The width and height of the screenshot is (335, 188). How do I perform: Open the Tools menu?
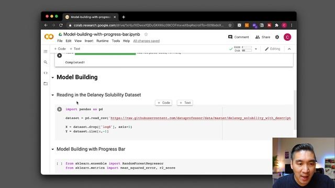pyautogui.click(x=116, y=41)
